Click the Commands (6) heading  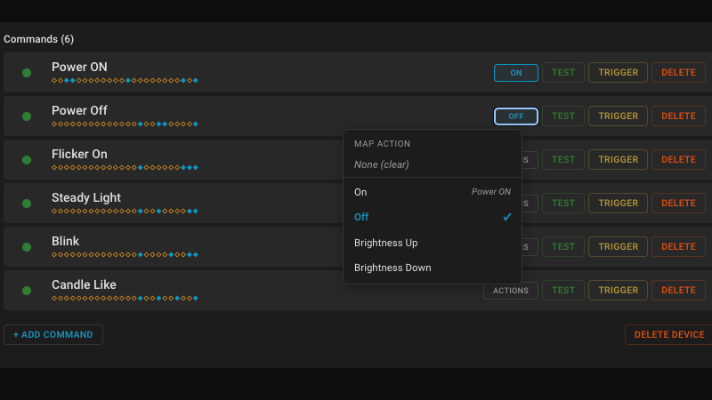pos(38,39)
